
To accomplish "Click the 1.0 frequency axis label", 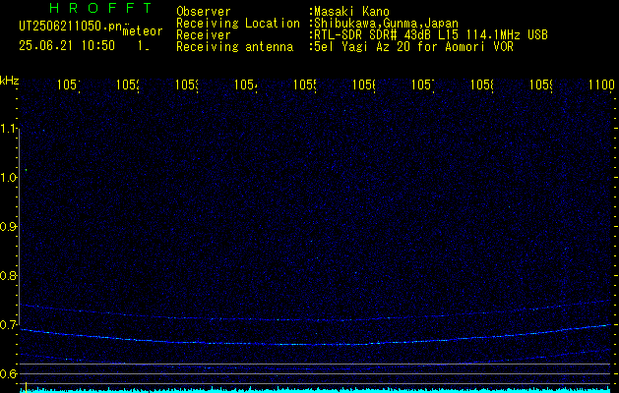I will 9,178.
